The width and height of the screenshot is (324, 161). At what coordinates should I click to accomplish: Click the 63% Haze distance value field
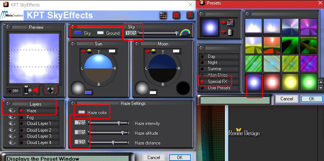(80, 142)
